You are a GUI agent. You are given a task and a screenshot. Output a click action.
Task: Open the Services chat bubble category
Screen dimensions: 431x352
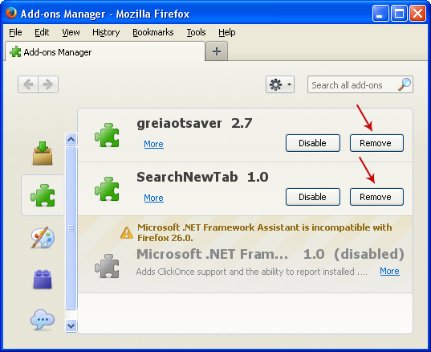pos(43,320)
